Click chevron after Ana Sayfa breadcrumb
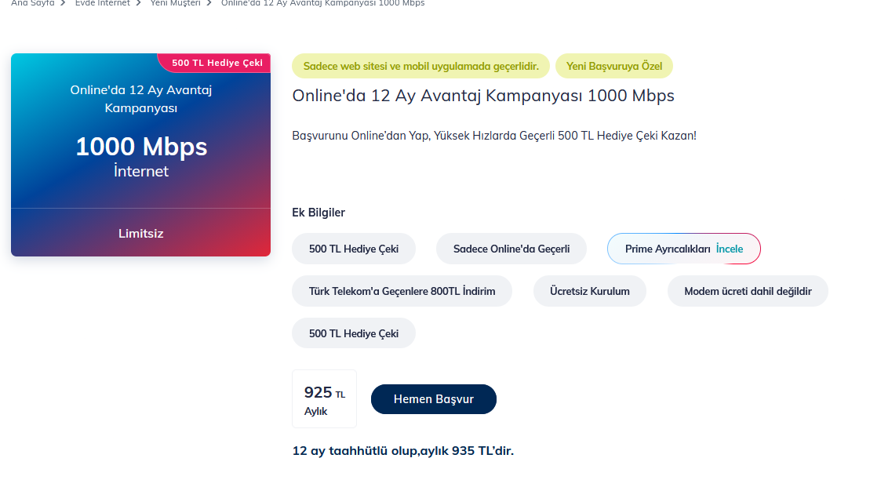 (x=64, y=3)
